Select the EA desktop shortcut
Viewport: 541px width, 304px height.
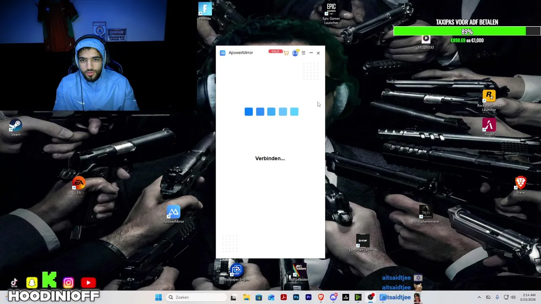79,186
